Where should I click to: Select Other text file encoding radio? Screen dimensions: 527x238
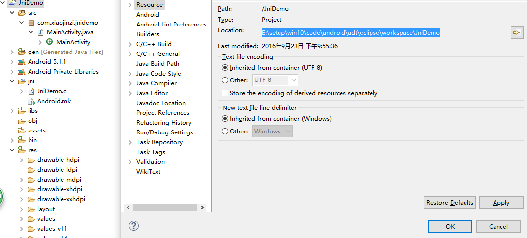(225, 80)
